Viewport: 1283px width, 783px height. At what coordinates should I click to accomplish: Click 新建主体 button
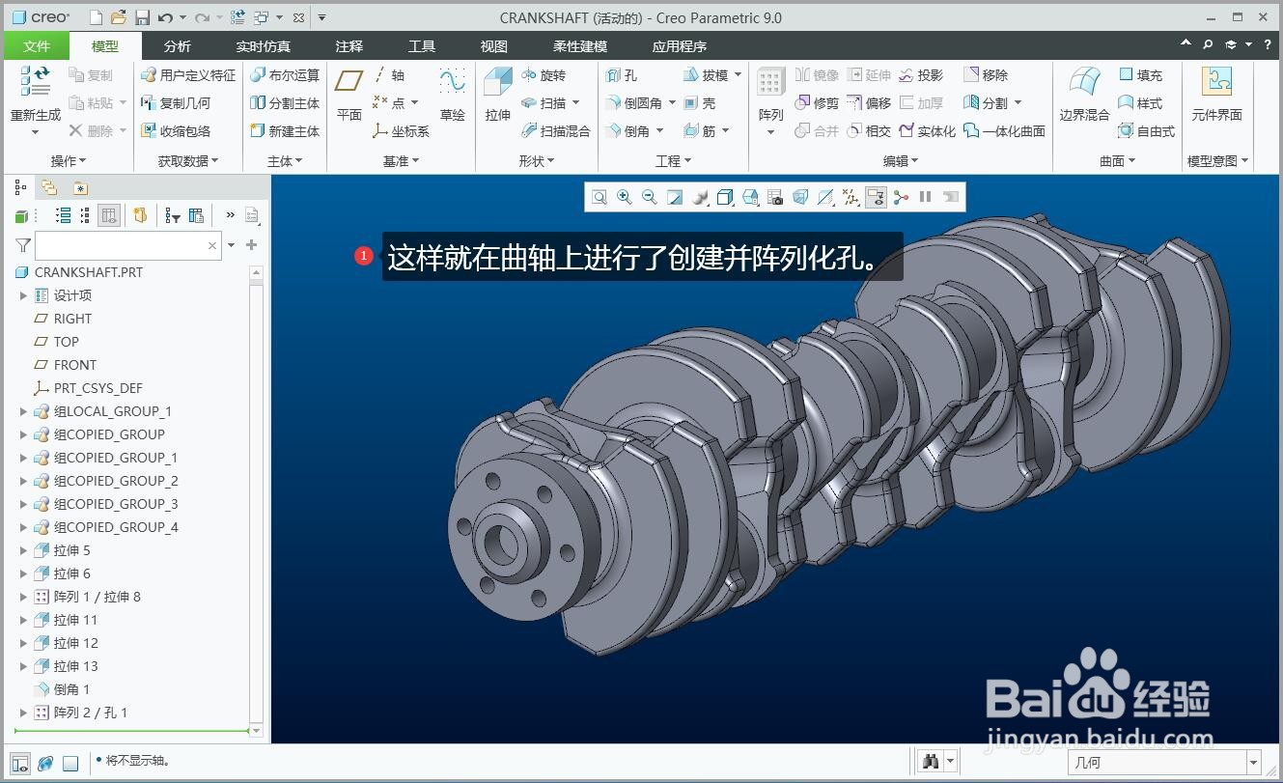point(285,131)
